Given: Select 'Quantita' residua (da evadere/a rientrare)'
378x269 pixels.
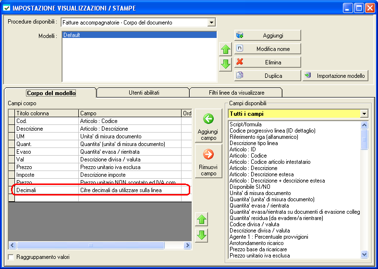Looking at the screenshot, I should tap(276, 218).
